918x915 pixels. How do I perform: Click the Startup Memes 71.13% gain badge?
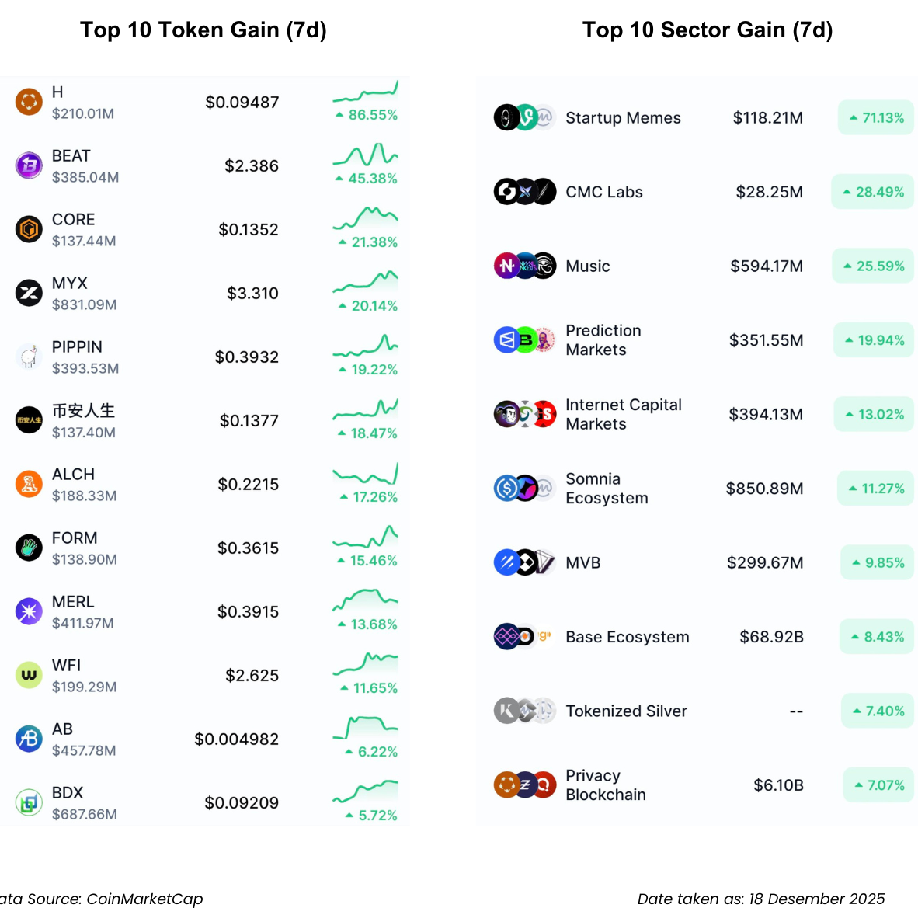876,118
